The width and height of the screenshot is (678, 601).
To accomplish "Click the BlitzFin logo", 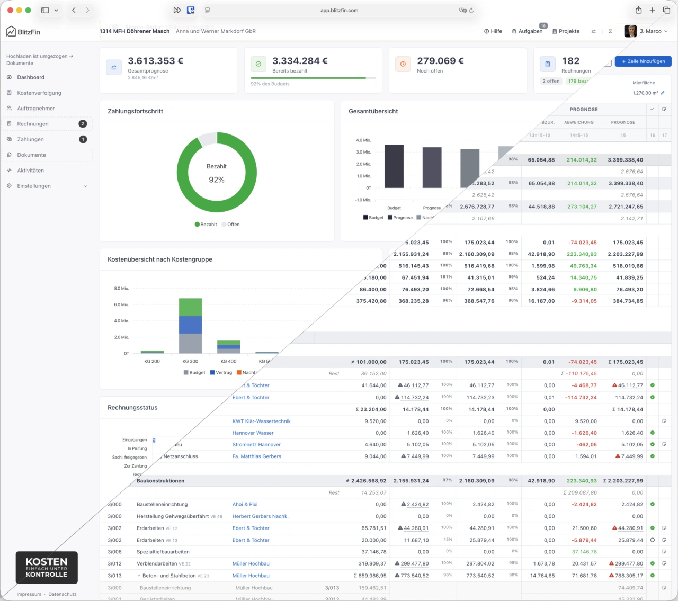I will [x=23, y=32].
